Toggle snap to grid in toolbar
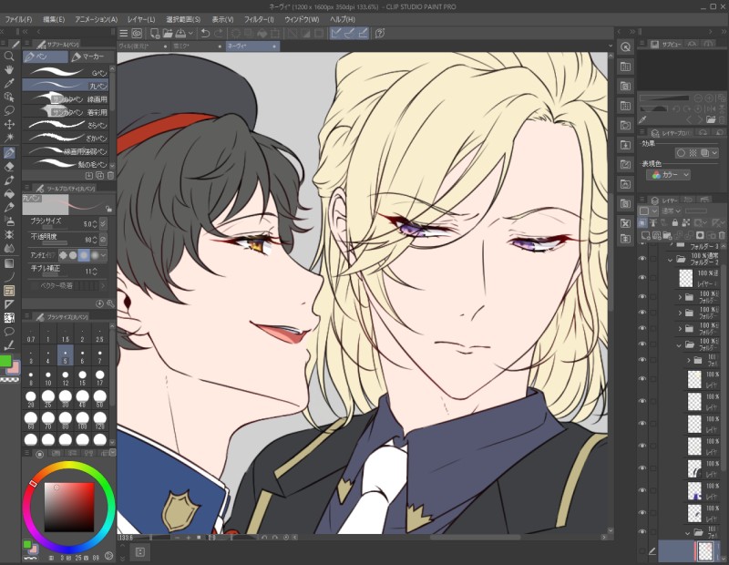 tap(363, 33)
